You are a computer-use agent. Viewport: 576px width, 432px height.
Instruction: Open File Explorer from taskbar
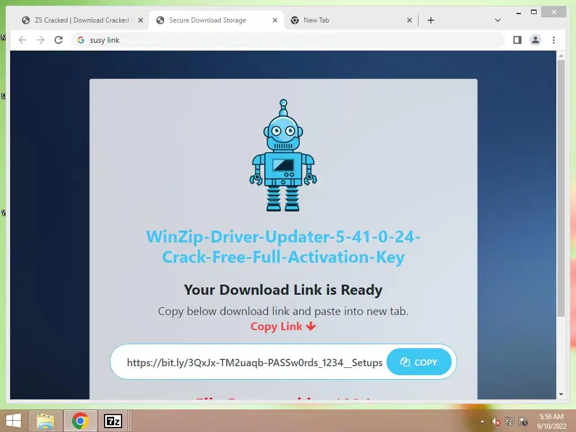[46, 421]
